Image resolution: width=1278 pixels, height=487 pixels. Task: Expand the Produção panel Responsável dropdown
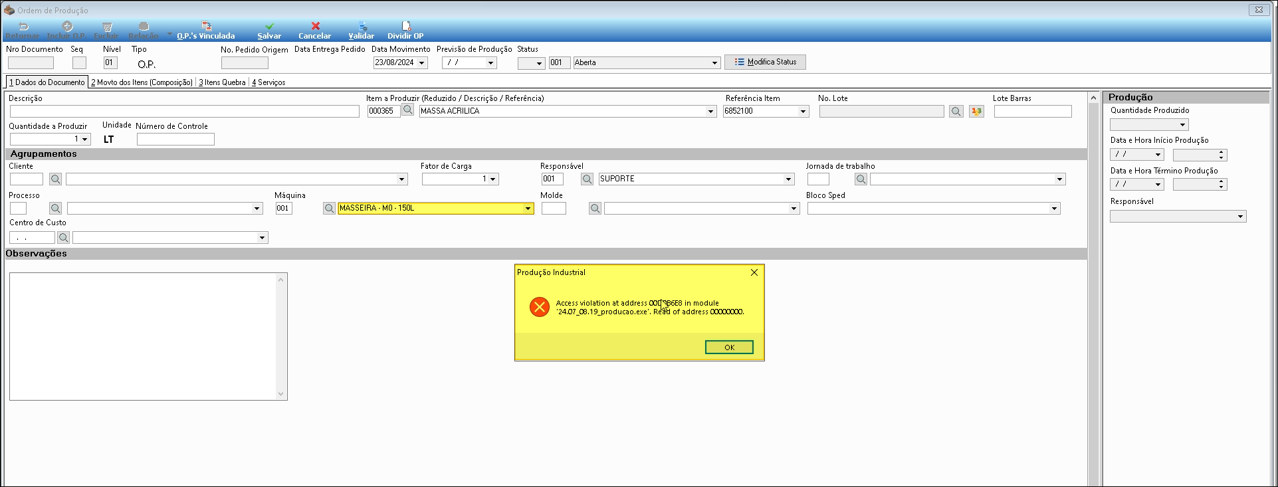[1240, 217]
